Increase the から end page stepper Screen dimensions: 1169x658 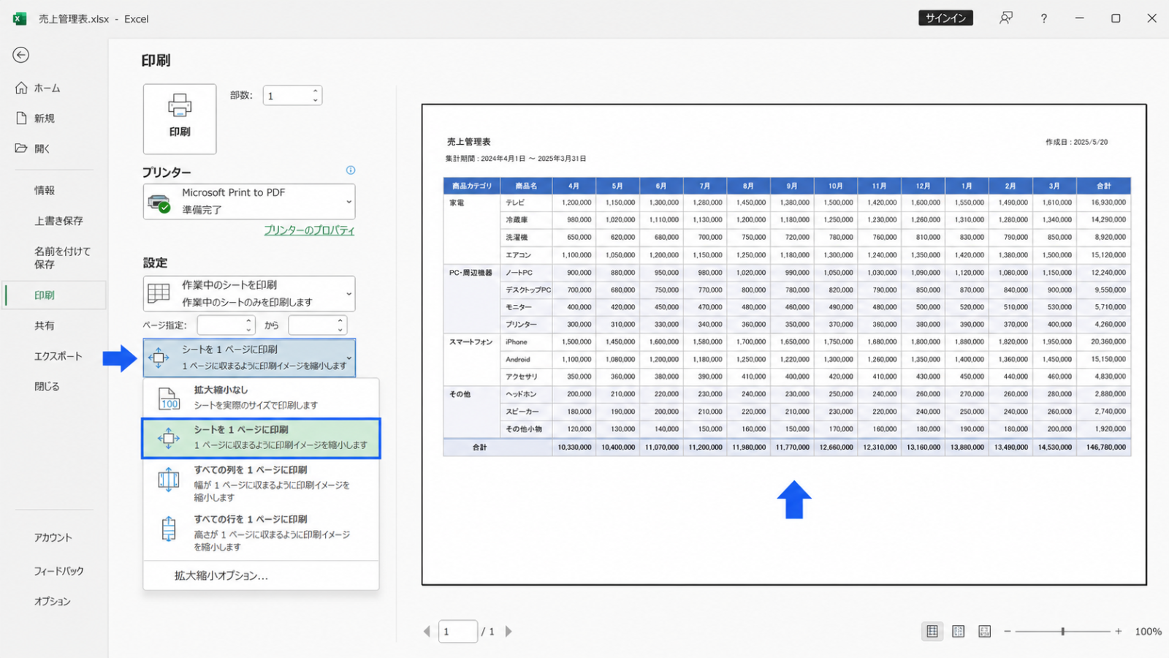340,320
